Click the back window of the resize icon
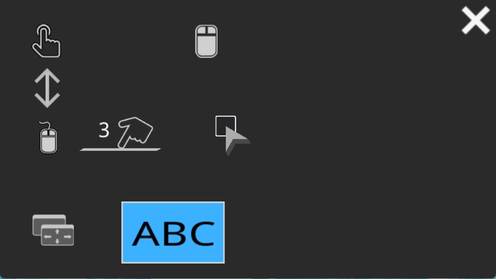The image size is (496, 279). [x=49, y=220]
